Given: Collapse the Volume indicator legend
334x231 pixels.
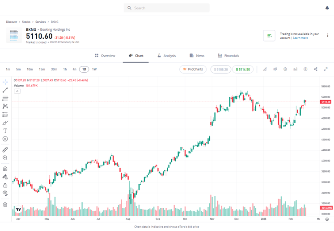Looking at the screenshot, I should click(17, 91).
